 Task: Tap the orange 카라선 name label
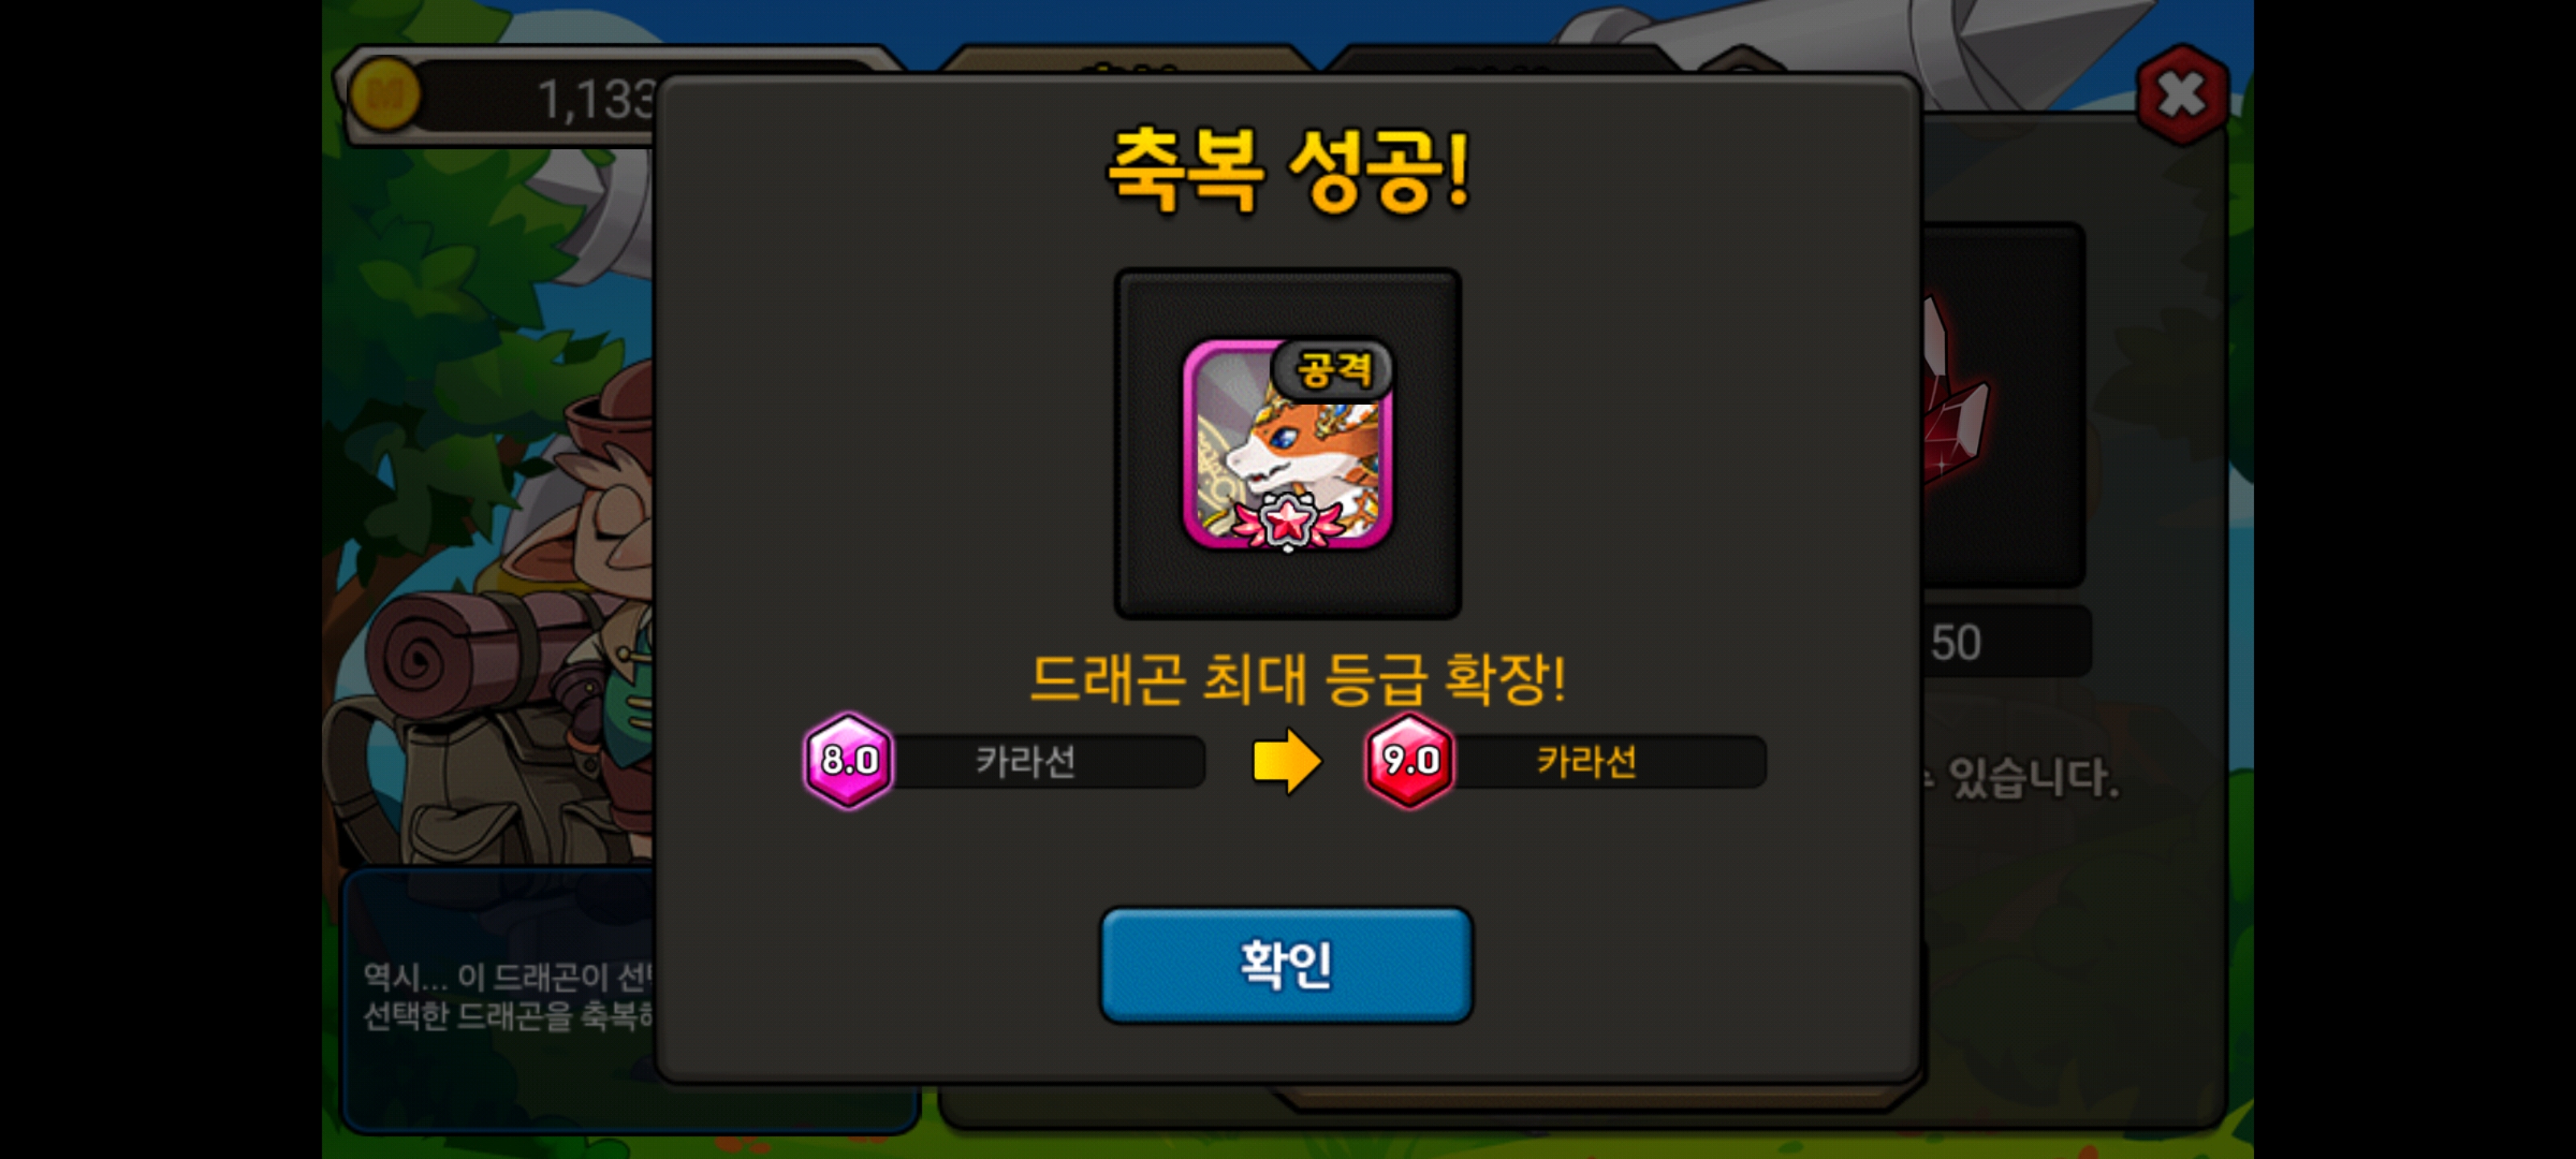pos(1586,762)
